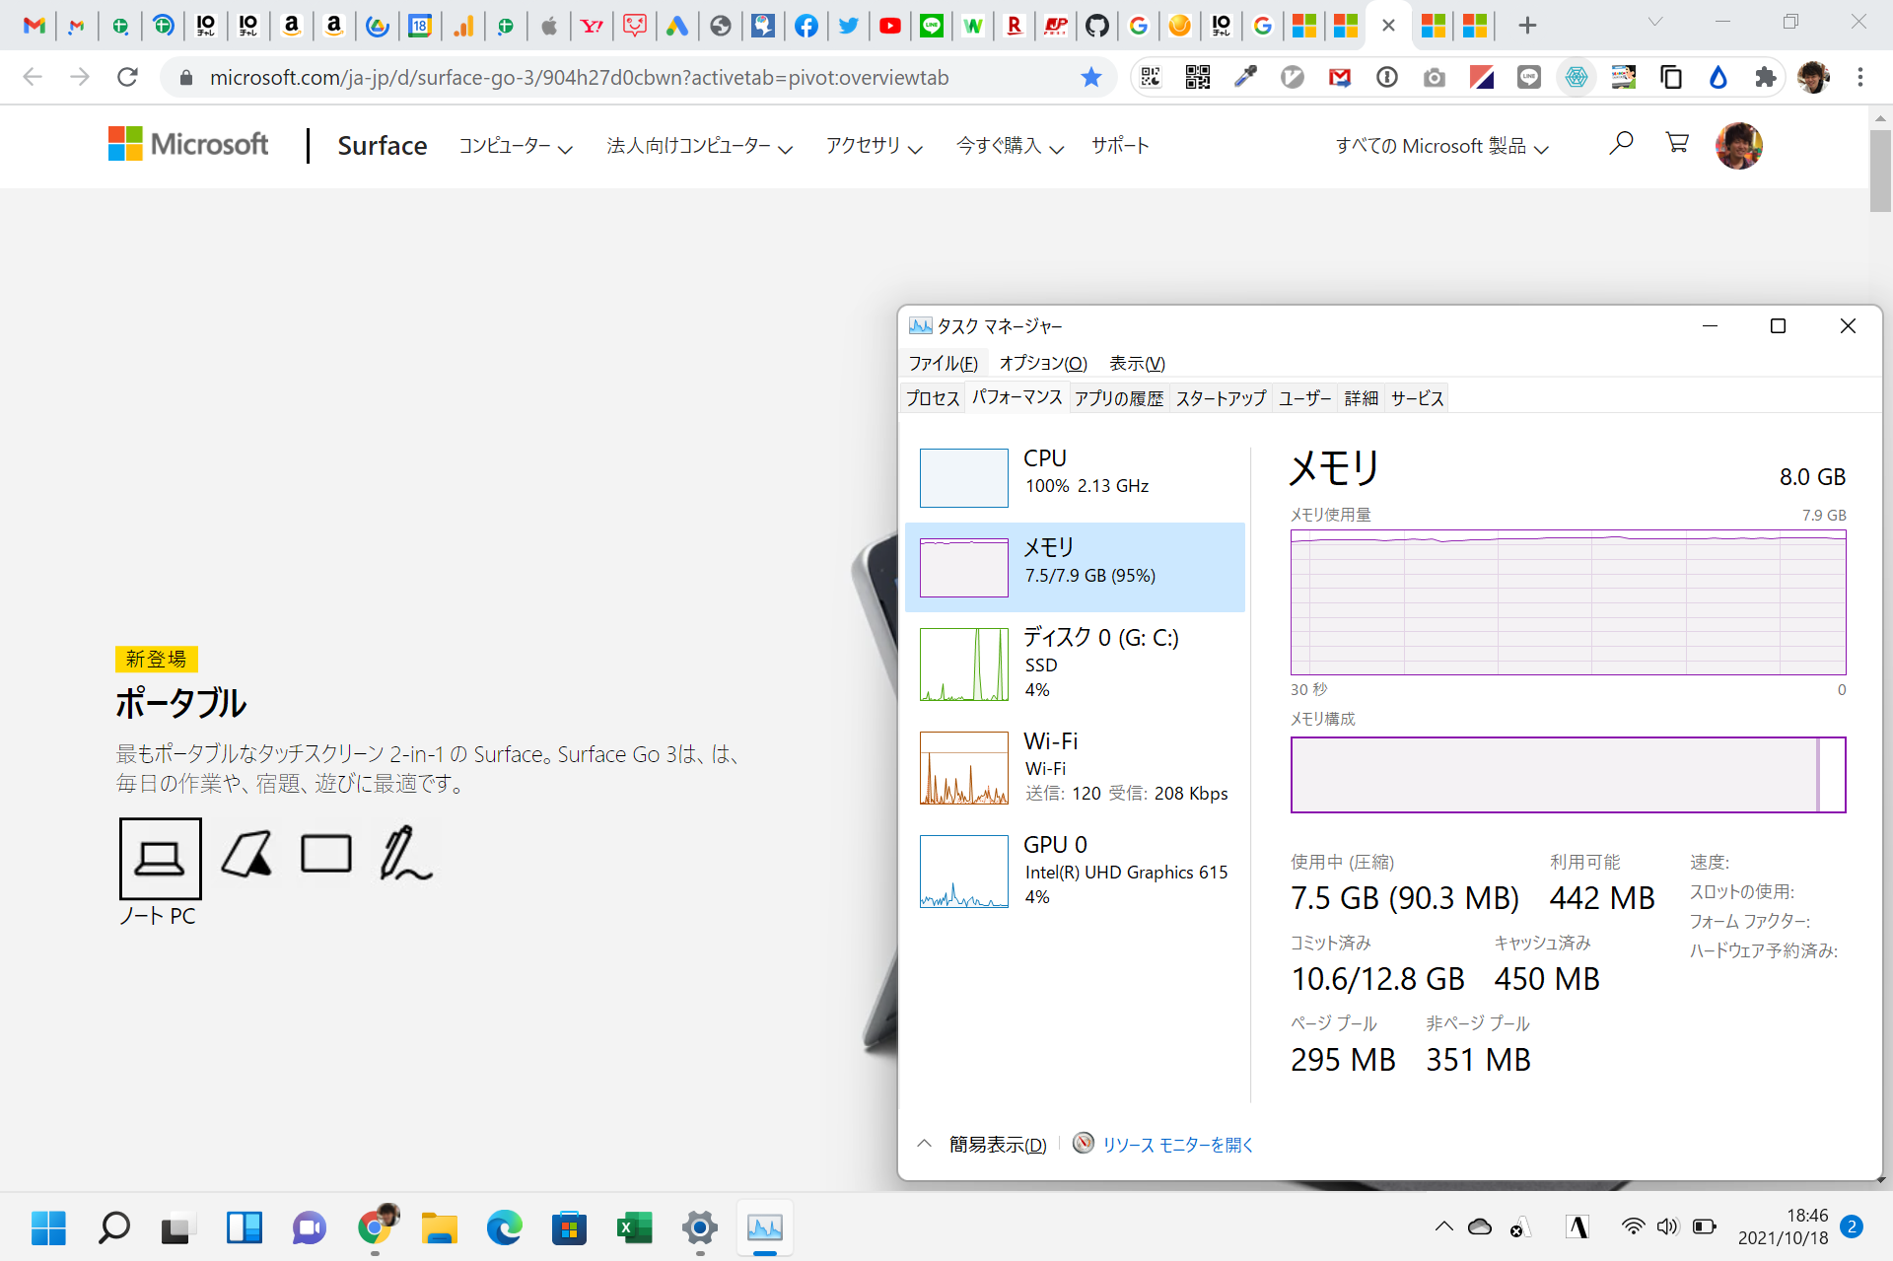This screenshot has width=1893, height=1261.
Task: Bookmark star in address bar
Action: pos(1090,77)
